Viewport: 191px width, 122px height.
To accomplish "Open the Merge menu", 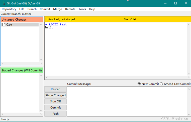I will [57, 9].
